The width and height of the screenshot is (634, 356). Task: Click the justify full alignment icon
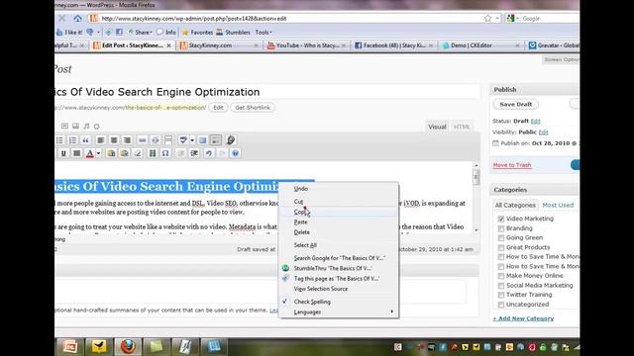(x=77, y=153)
